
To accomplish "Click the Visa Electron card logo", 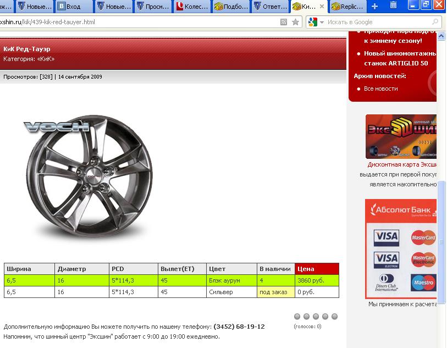I will 386,259.
